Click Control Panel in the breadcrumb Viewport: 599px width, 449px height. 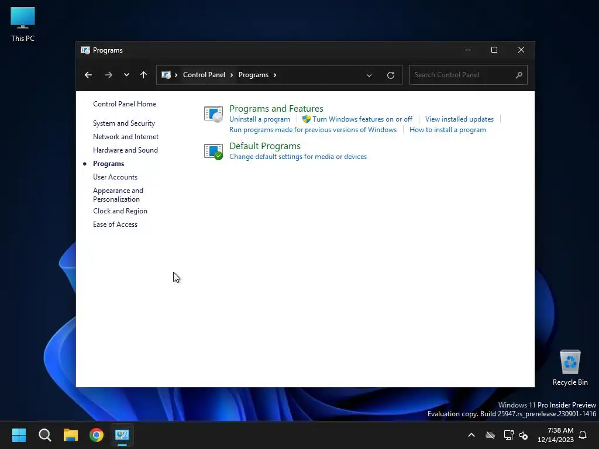pyautogui.click(x=204, y=75)
